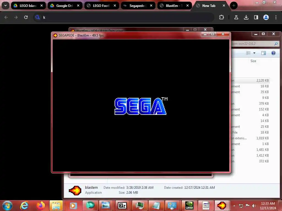Click the SEGA logo in the emulator
The width and height of the screenshot is (282, 211).
tap(141, 106)
